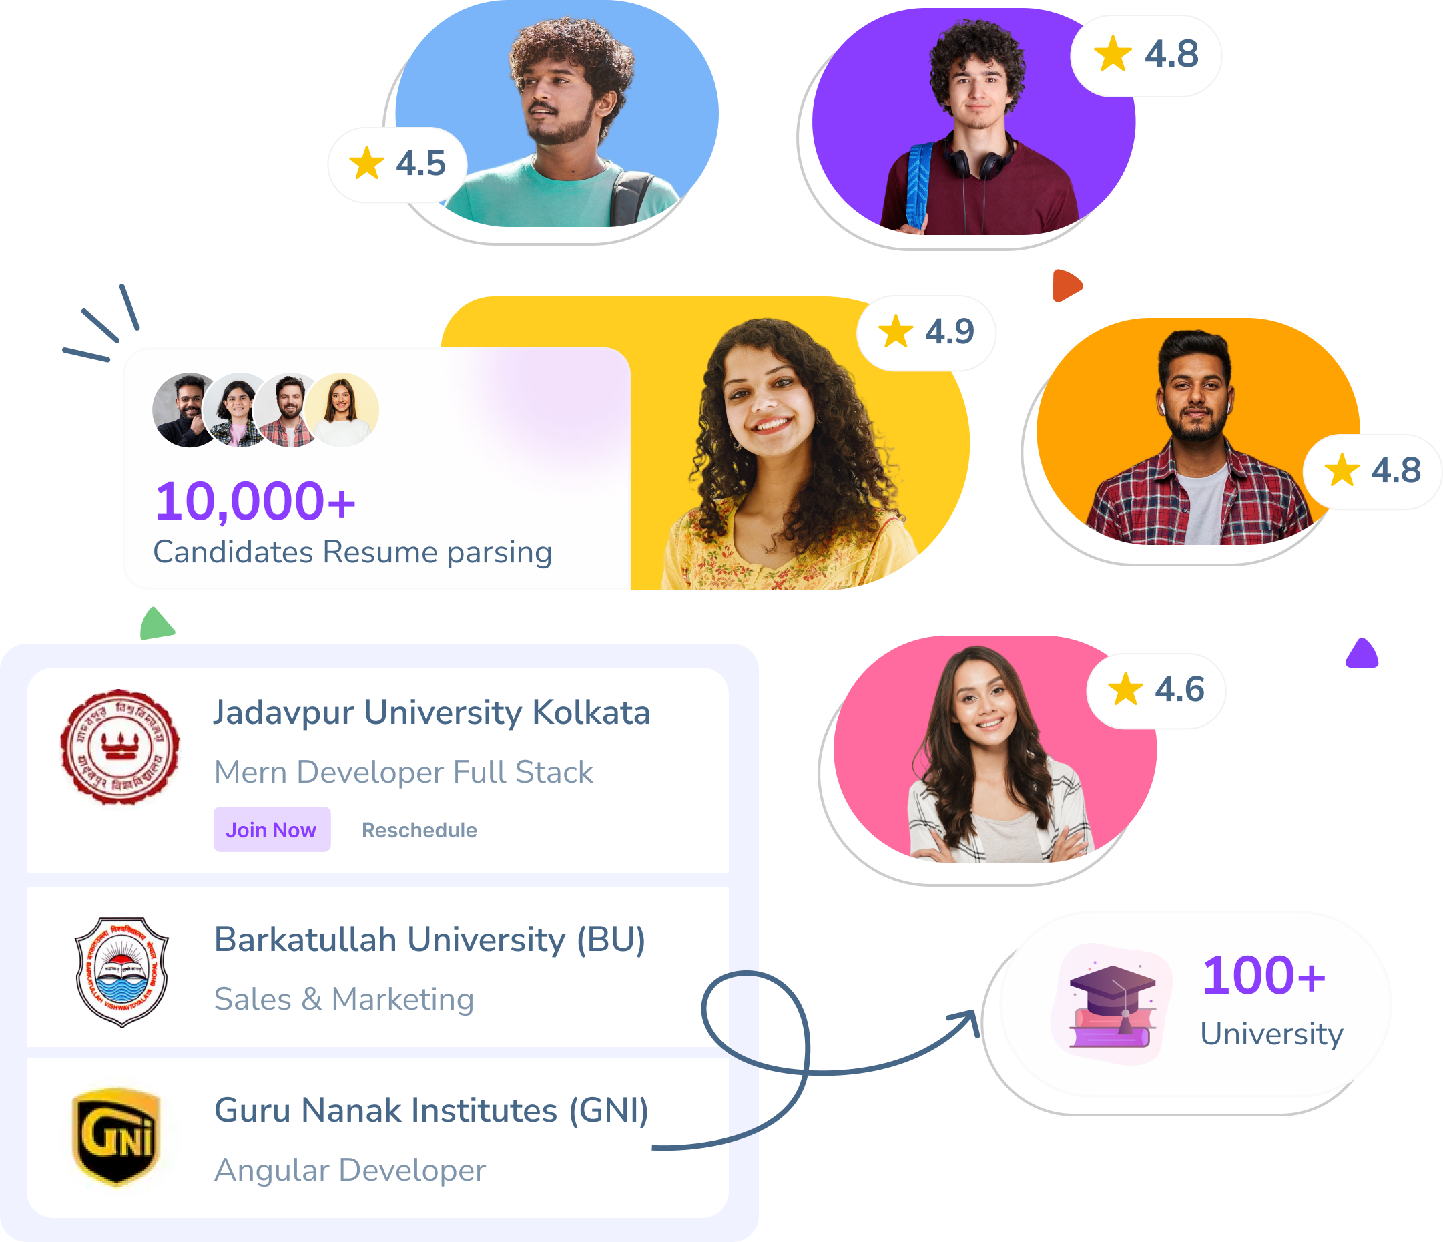1443x1242 pixels.
Task: Open the Jadavpur University Kolkata title
Action: pyautogui.click(x=432, y=712)
